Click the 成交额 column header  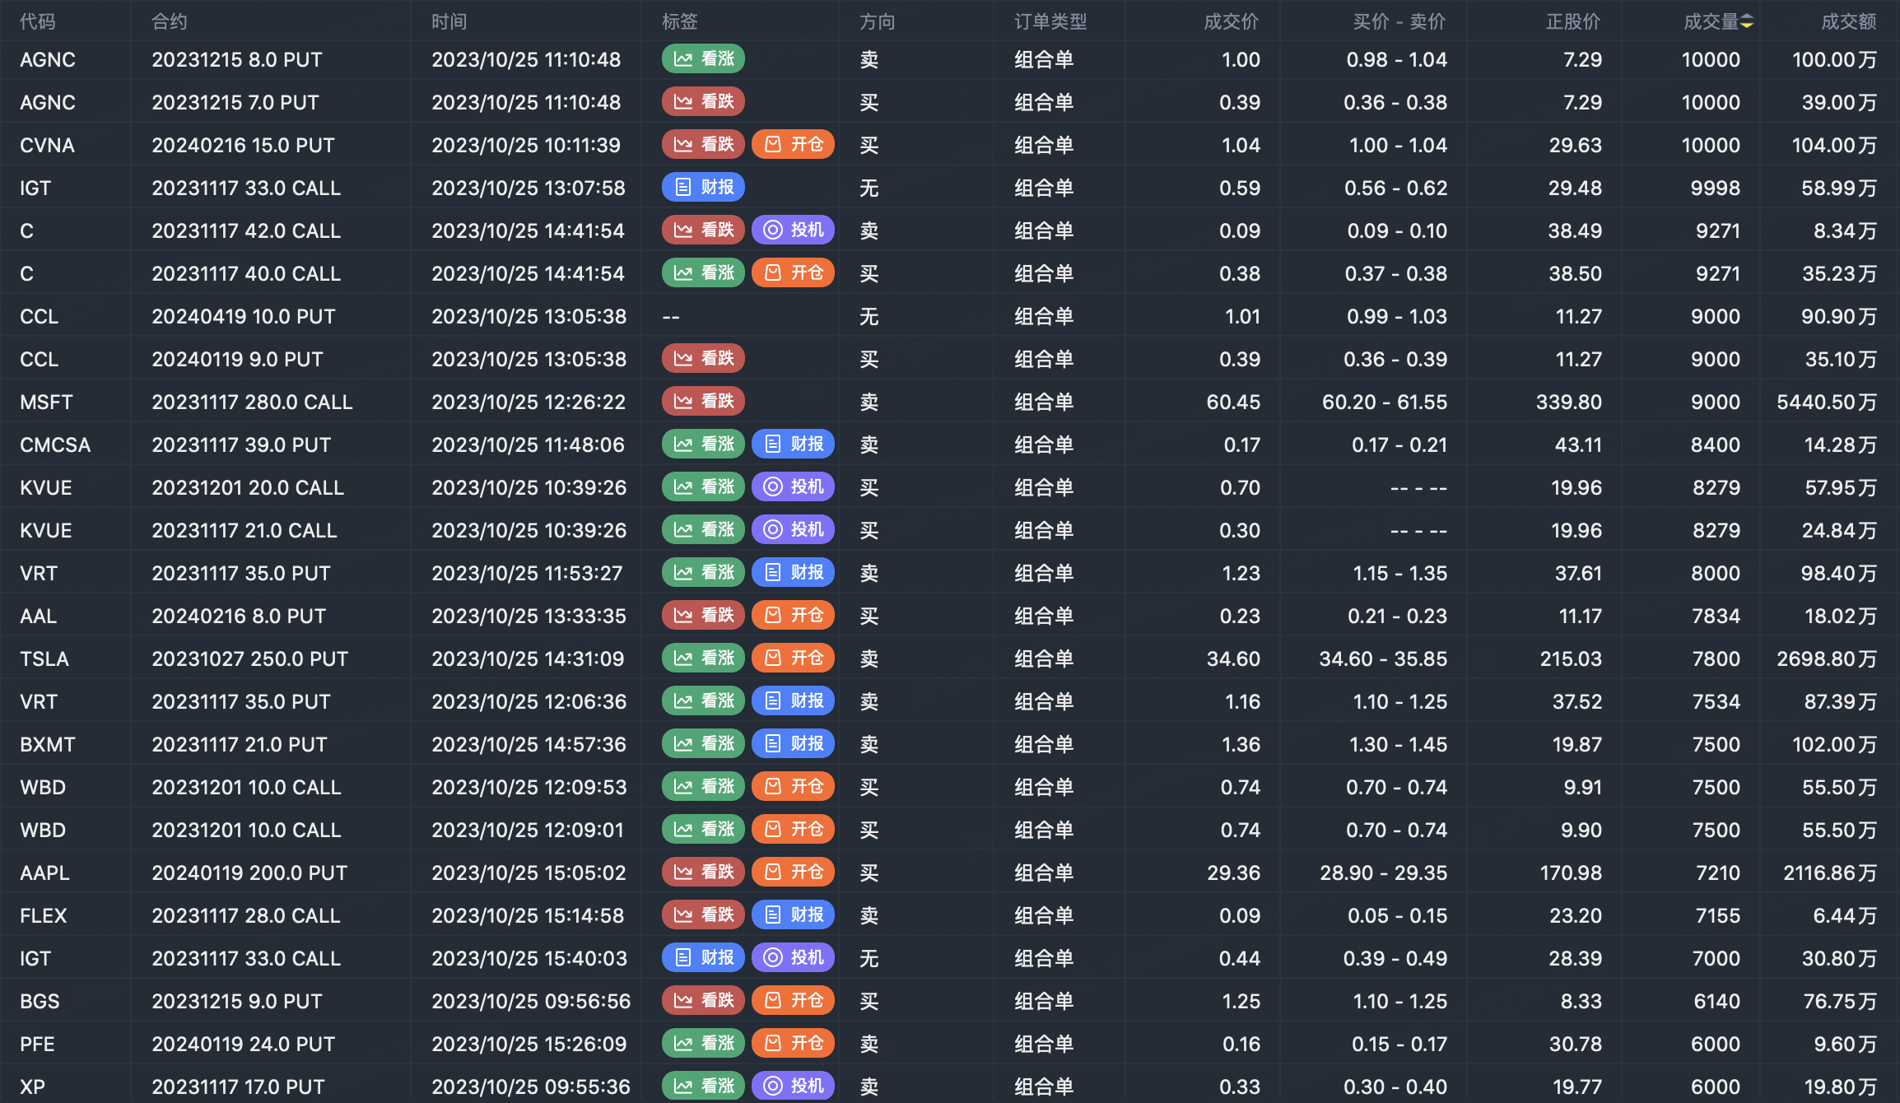(1849, 21)
